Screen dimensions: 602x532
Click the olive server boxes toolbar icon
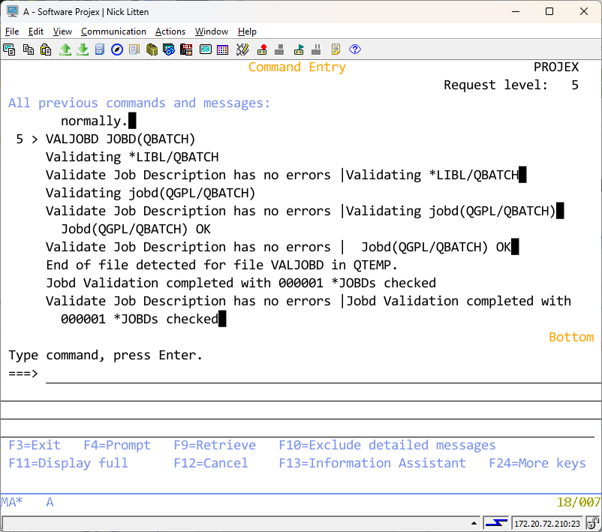[x=152, y=50]
